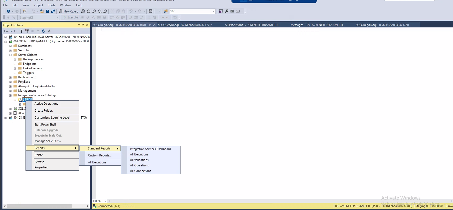Image resolution: width=453 pixels, height=210 pixels.
Task: Click Object Explorer horizontal scrollbar right arrow
Action: coord(87,206)
